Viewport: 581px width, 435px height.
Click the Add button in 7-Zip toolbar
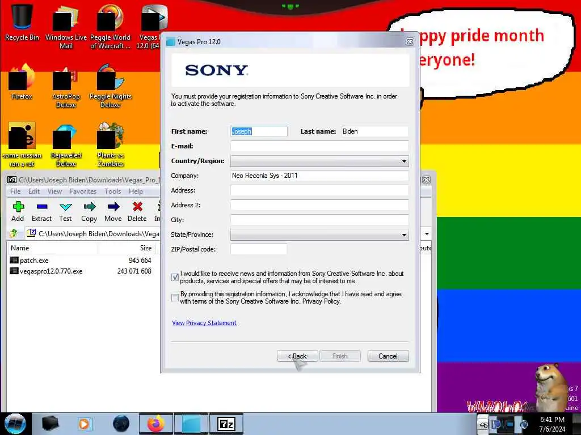[x=18, y=212]
